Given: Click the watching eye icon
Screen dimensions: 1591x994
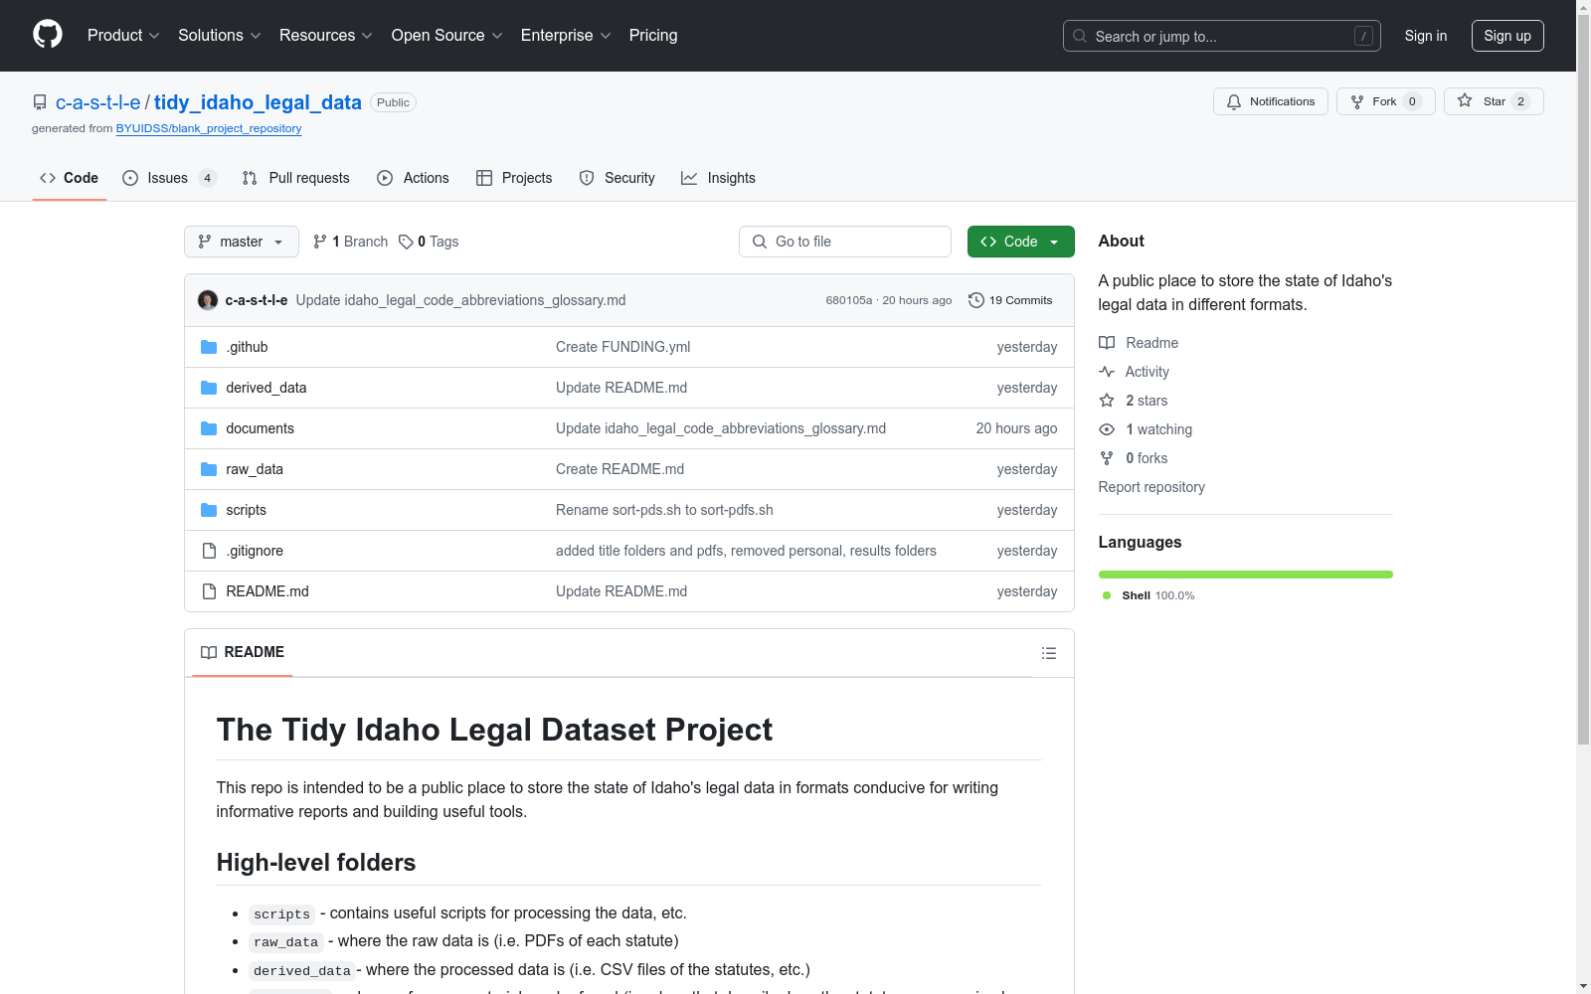Looking at the screenshot, I should 1107,429.
